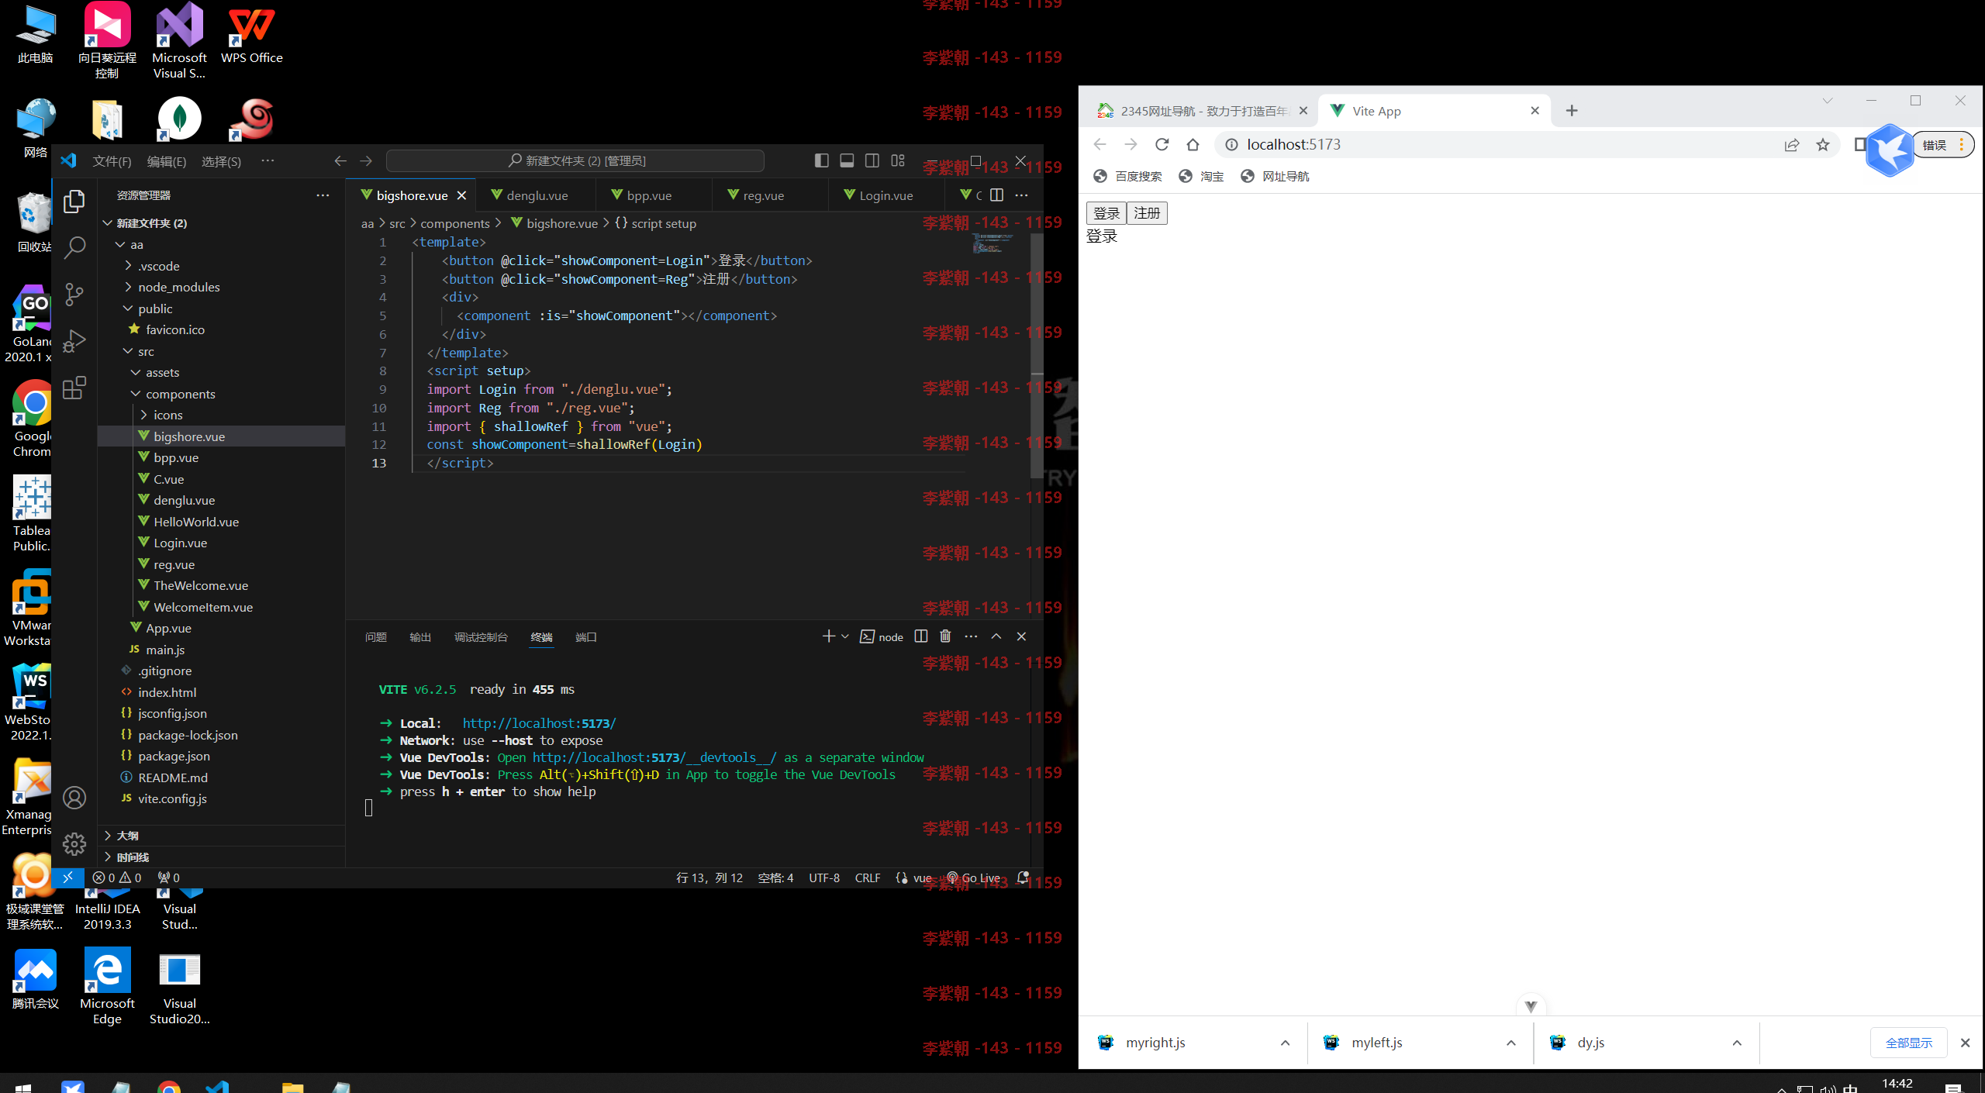
Task: Open Microsoft Edge desktop shortcut
Action: 107,986
